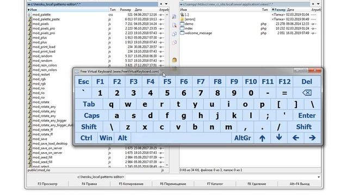Hit the down arrow key on virtual keyboard
This screenshot has height=195, width=348.
[279, 138]
